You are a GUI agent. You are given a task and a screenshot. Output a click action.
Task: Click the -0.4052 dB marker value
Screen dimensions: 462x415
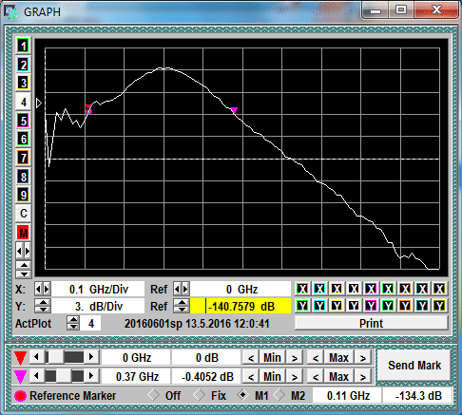(x=207, y=377)
